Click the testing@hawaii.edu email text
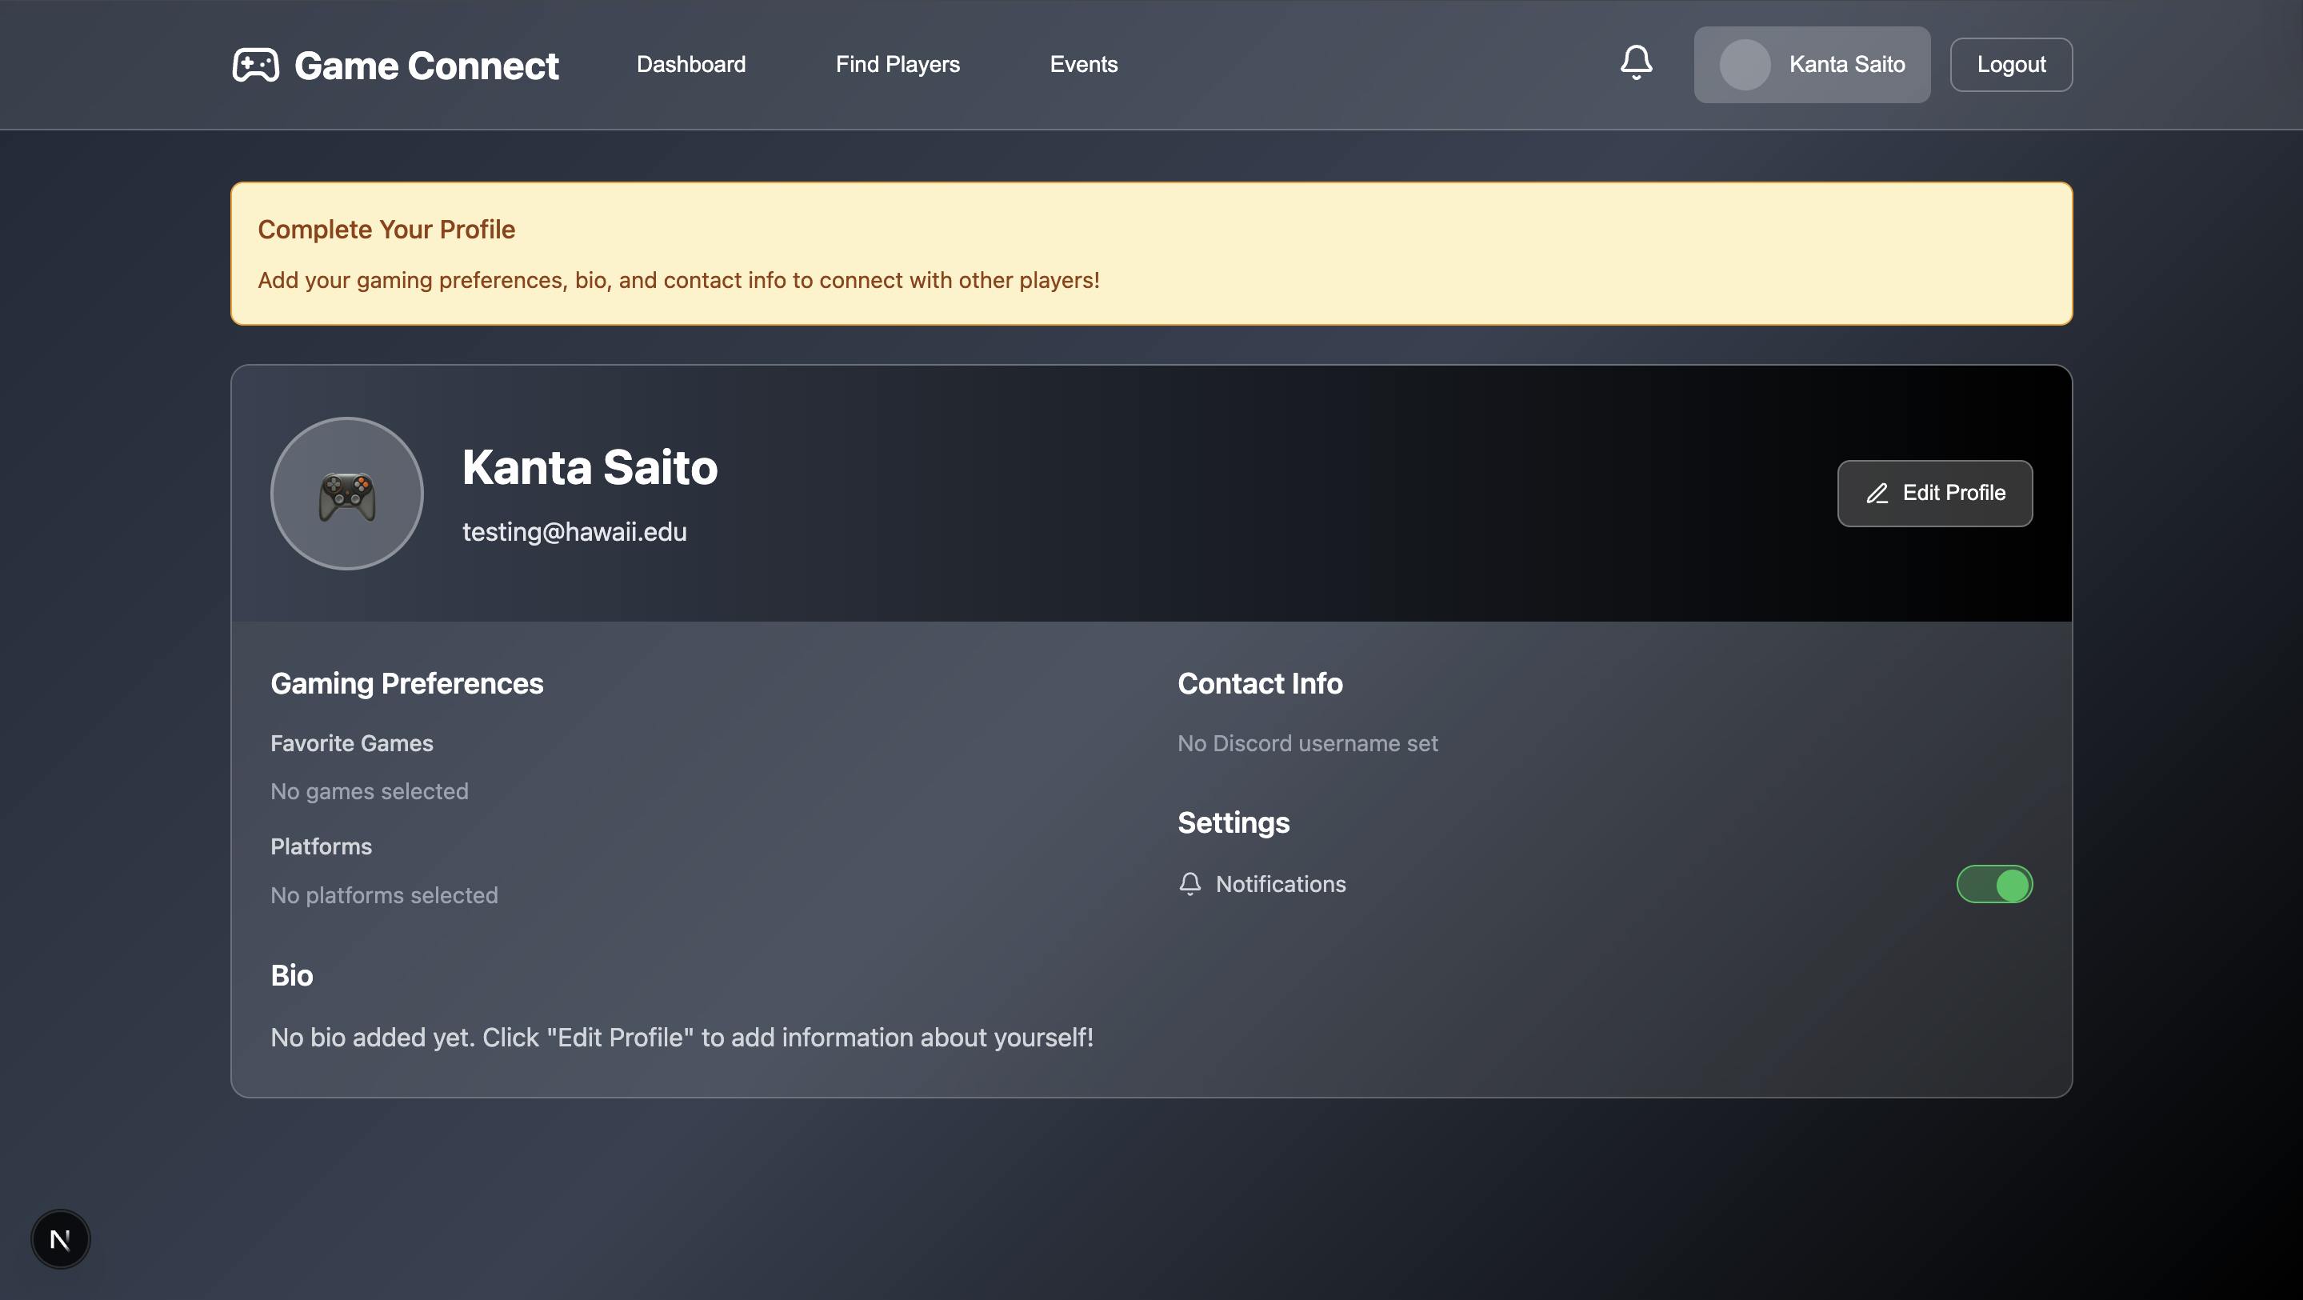Viewport: 2303px width, 1300px height. (x=574, y=532)
